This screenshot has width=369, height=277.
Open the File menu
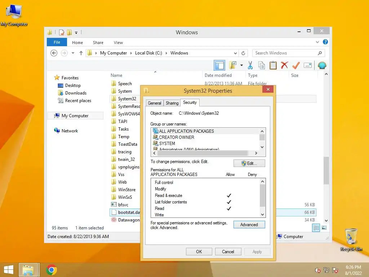pos(57,42)
